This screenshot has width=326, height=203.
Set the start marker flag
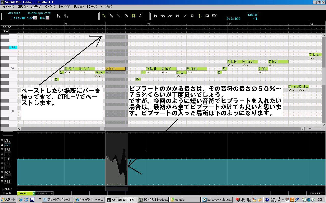tap(58, 16)
